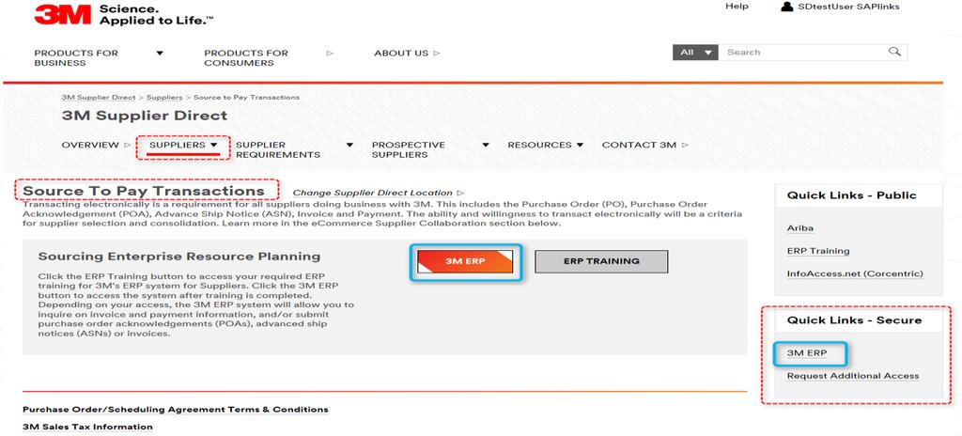Click the Quick Links - Public heading
This screenshot has width=962, height=436.
851,195
